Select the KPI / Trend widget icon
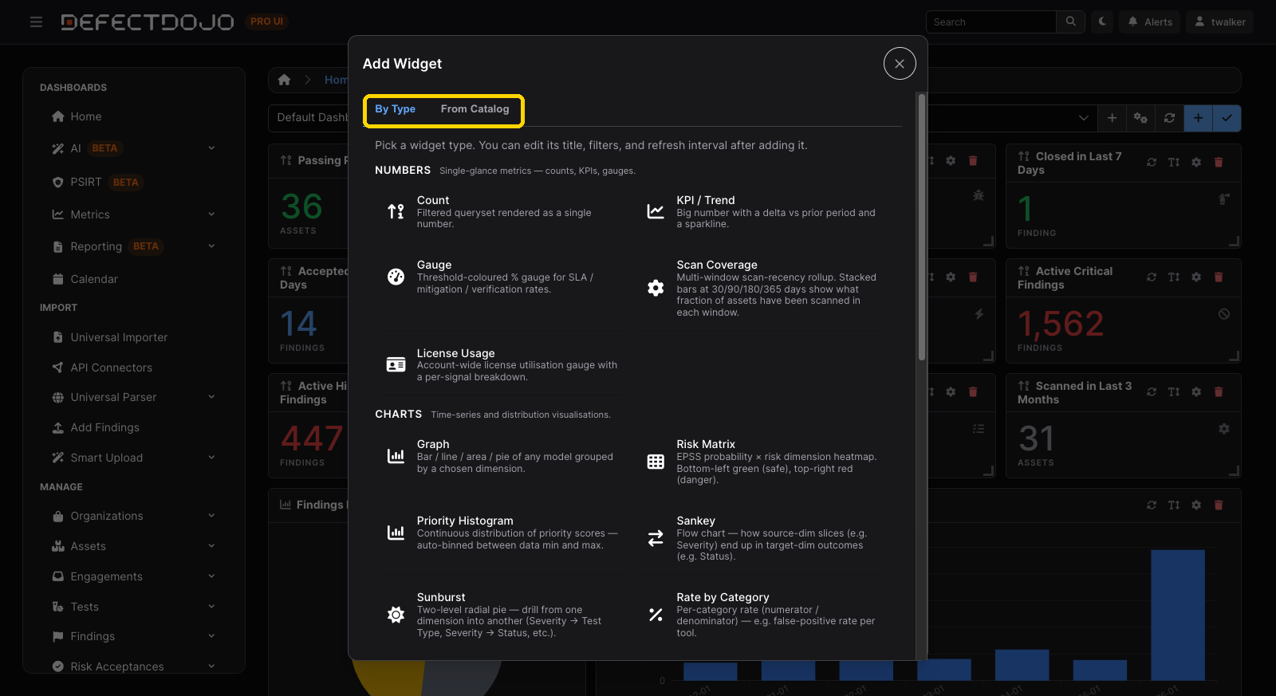1276x696 pixels. 656,211
